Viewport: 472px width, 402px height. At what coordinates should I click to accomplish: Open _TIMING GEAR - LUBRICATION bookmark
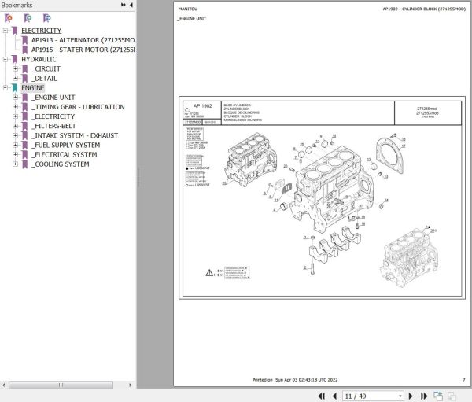coord(78,107)
